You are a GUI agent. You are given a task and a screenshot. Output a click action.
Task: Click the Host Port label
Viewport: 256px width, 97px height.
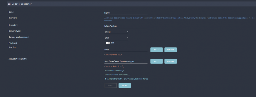click(13, 47)
